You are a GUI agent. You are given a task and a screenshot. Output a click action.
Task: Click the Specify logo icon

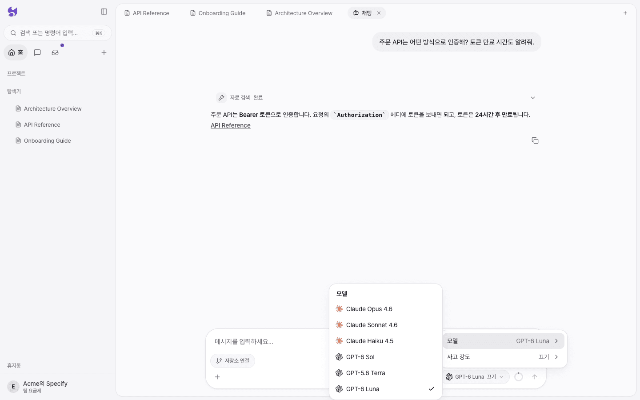click(x=12, y=12)
